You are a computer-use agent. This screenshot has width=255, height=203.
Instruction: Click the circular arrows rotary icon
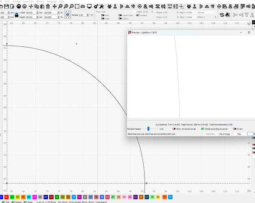(x=222, y=15)
